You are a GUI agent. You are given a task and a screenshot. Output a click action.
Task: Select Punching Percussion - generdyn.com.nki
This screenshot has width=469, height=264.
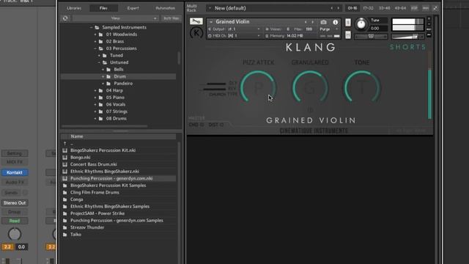[x=119, y=178]
